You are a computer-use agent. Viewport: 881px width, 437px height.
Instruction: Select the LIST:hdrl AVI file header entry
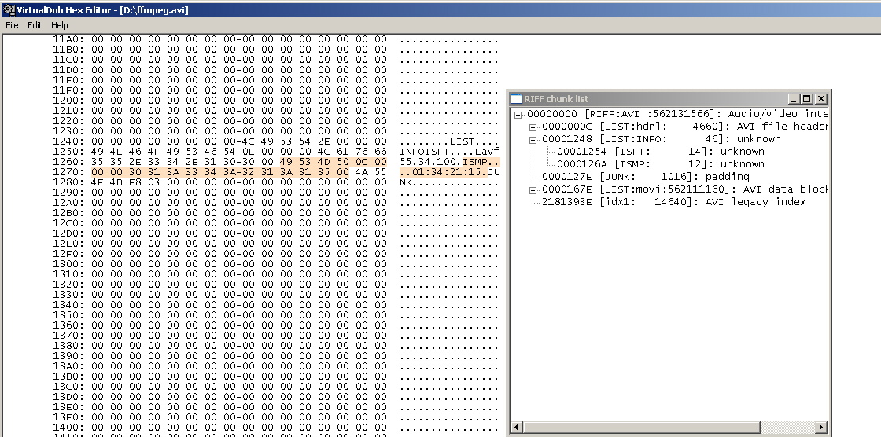(x=684, y=127)
